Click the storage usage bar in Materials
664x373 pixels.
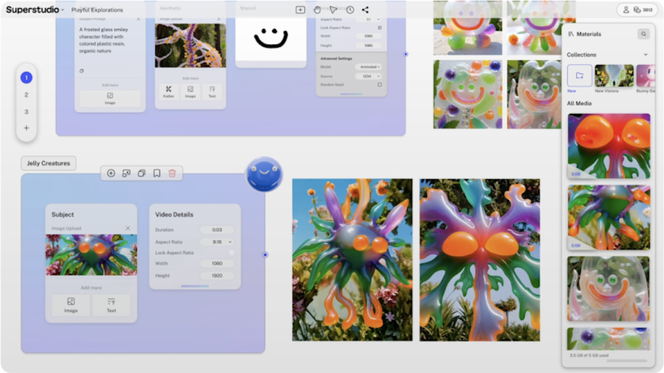pos(626,360)
